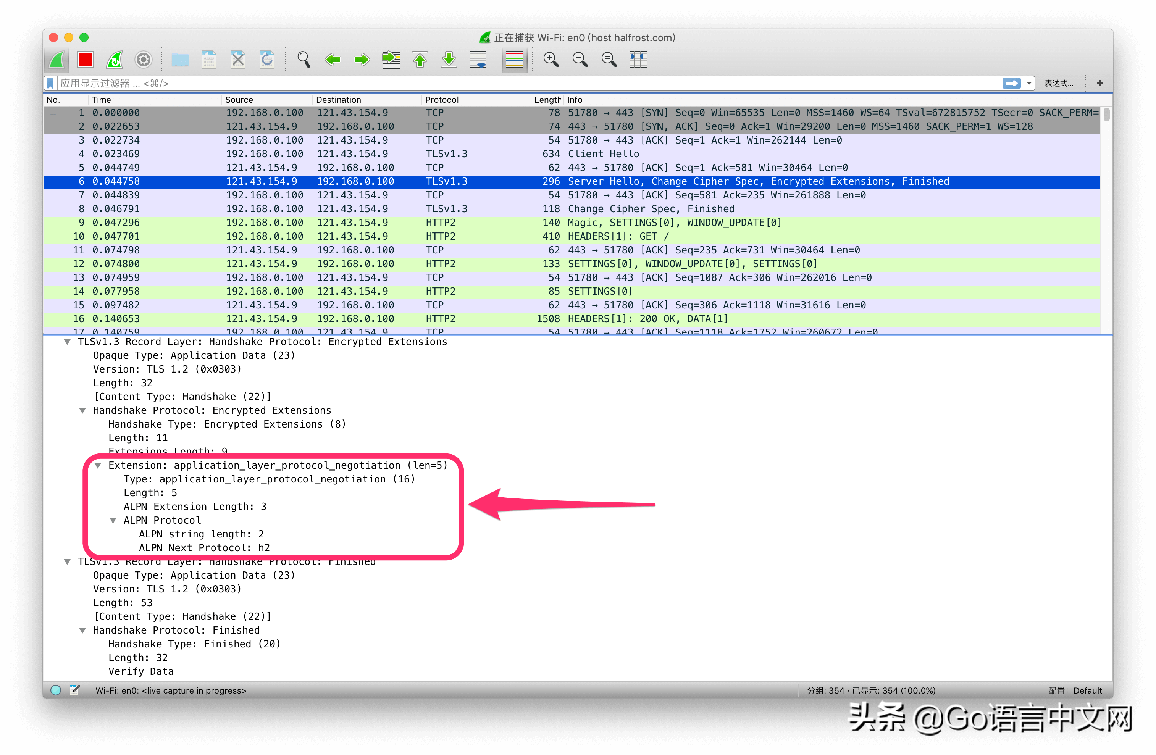Click the restart capture fin icon

[115, 60]
